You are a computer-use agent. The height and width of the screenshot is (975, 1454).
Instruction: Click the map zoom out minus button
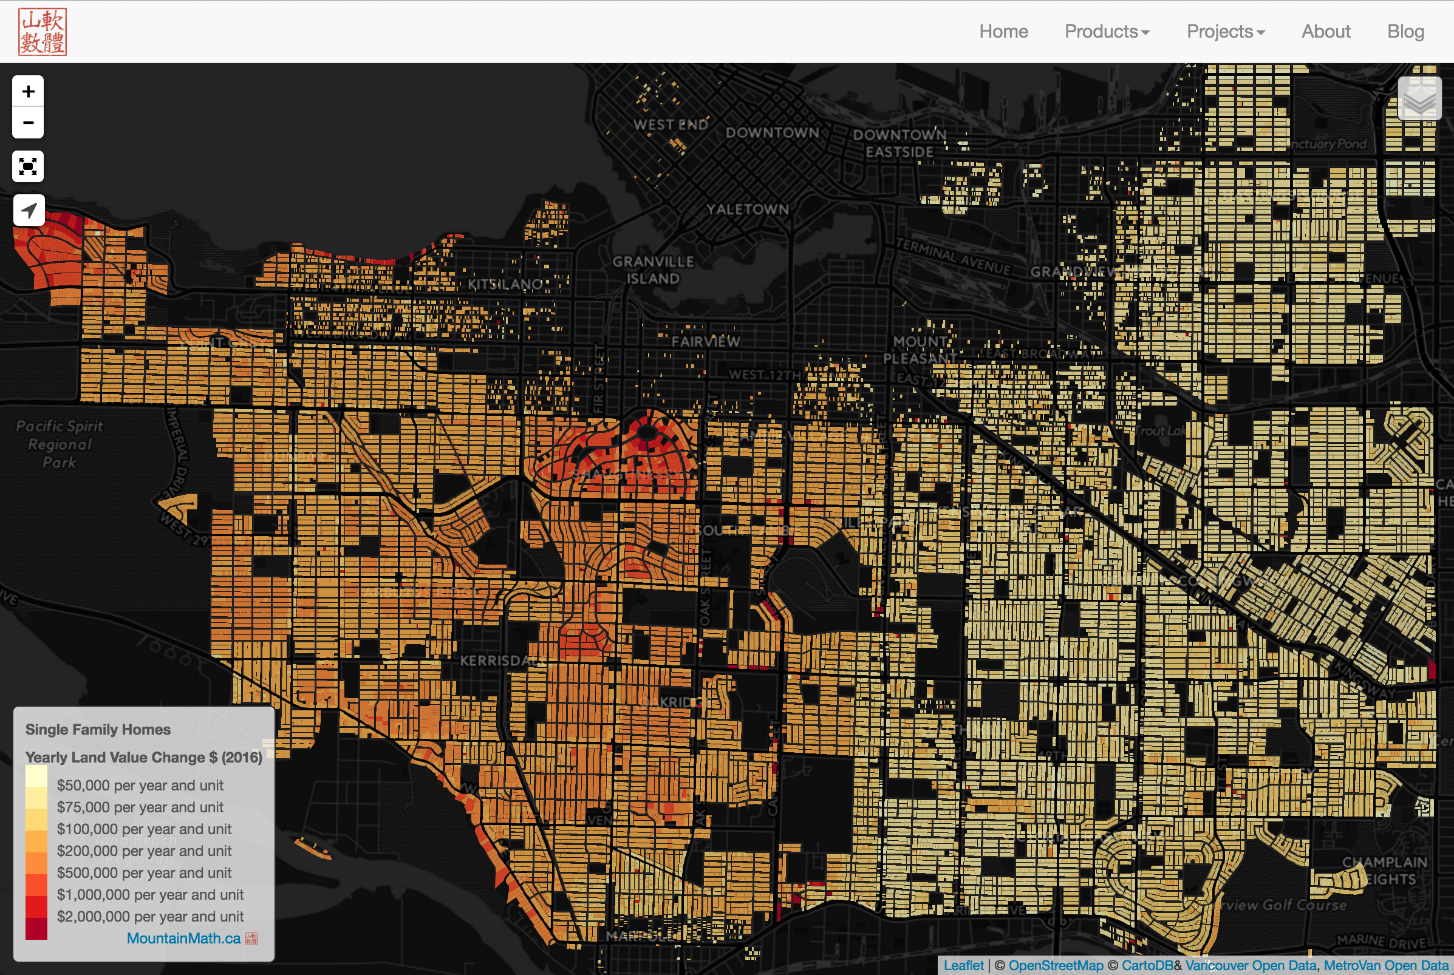tap(28, 123)
